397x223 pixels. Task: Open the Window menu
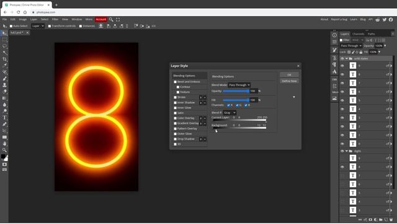click(77, 19)
